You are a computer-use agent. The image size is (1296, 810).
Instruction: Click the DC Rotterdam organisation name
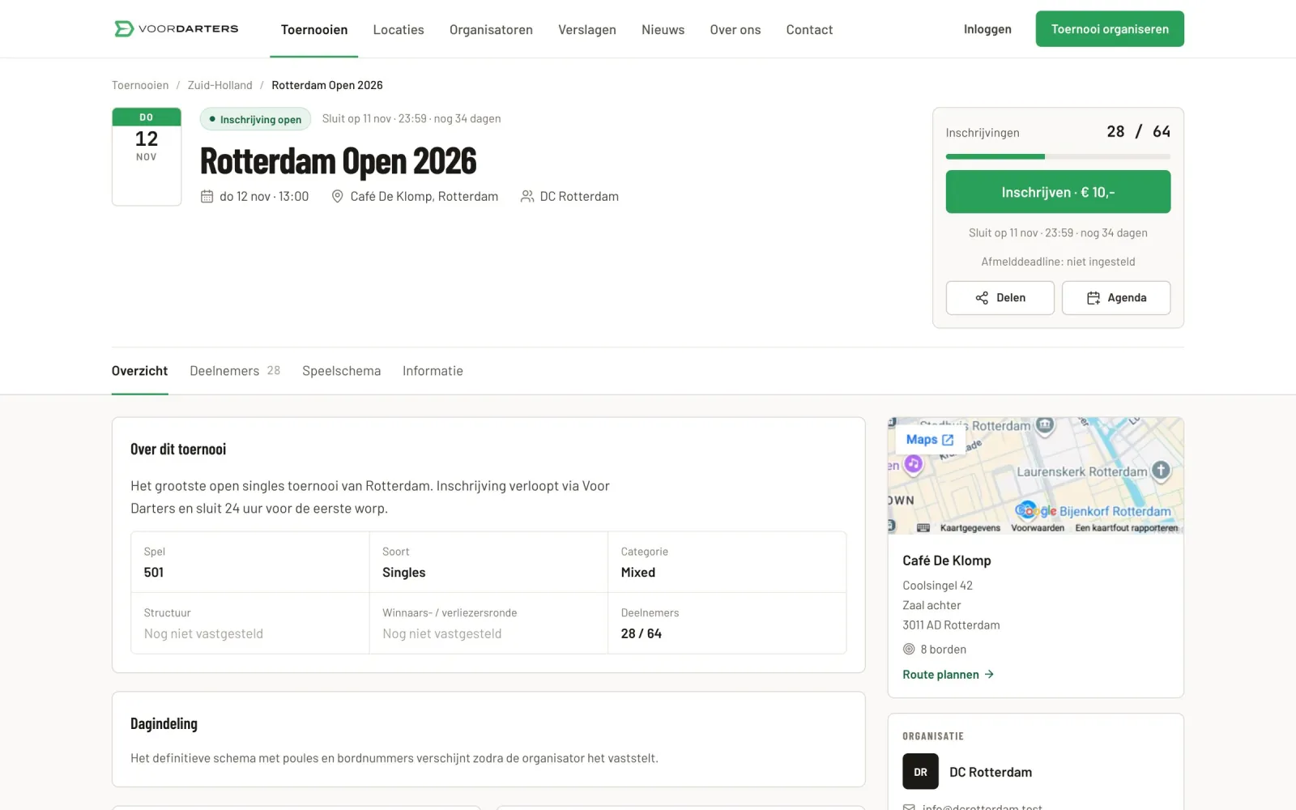[991, 772]
